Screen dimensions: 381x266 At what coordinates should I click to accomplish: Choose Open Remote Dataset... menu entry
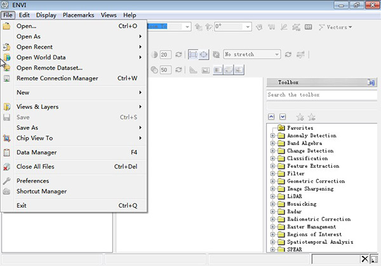[x=74, y=68]
